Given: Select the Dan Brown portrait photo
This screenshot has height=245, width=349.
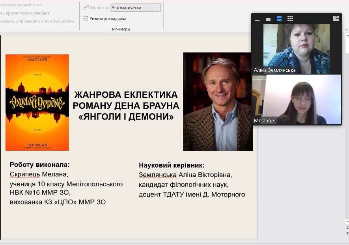Looking at the screenshot, I should pos(218,101).
